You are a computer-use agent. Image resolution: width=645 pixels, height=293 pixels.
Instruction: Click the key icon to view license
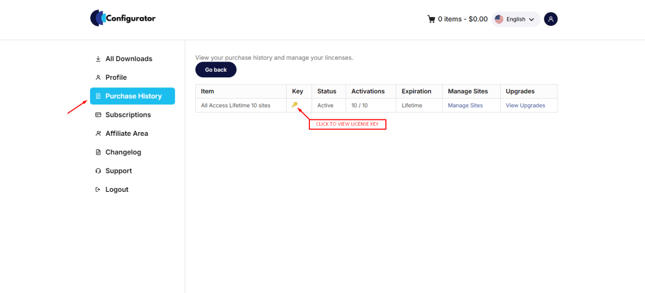tap(295, 104)
